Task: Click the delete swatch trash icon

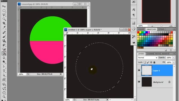Action: 171,50
